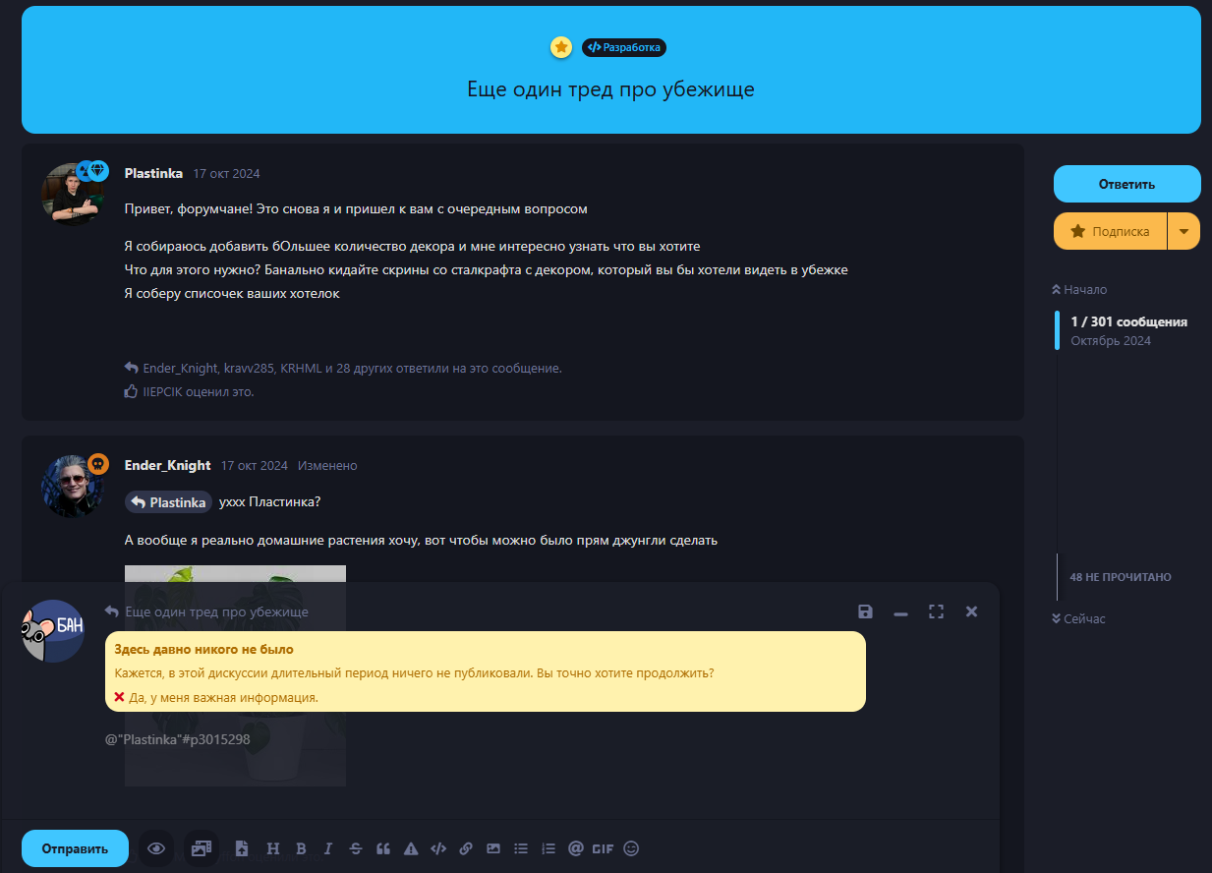
Task: Click the 48 НЕ ПРОЧИТАНО marker
Action: [1120, 577]
